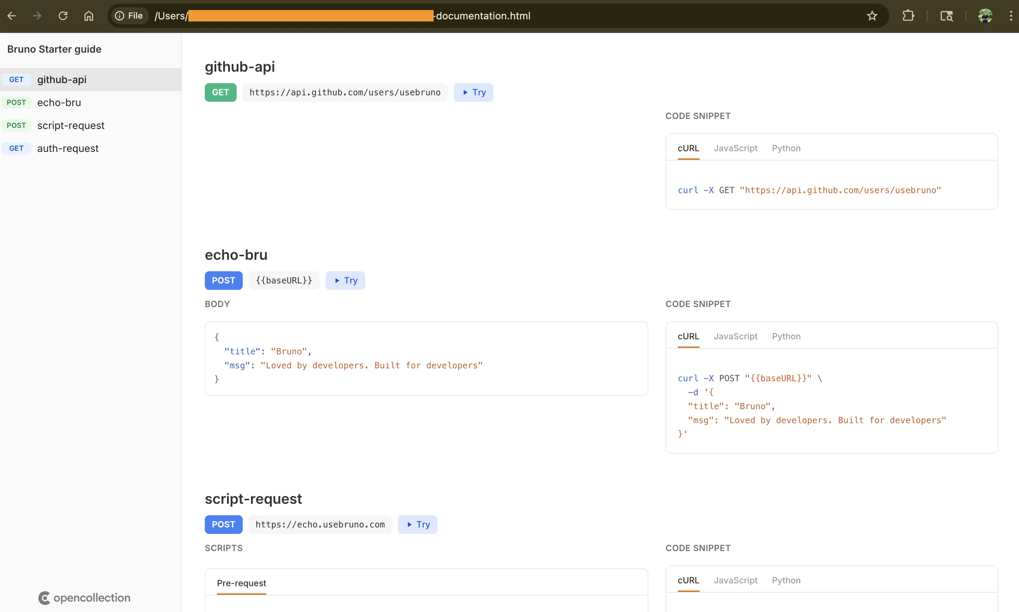Viewport: 1019px width, 612px height.
Task: Try the echo-bru POST request
Action: pyautogui.click(x=345, y=280)
